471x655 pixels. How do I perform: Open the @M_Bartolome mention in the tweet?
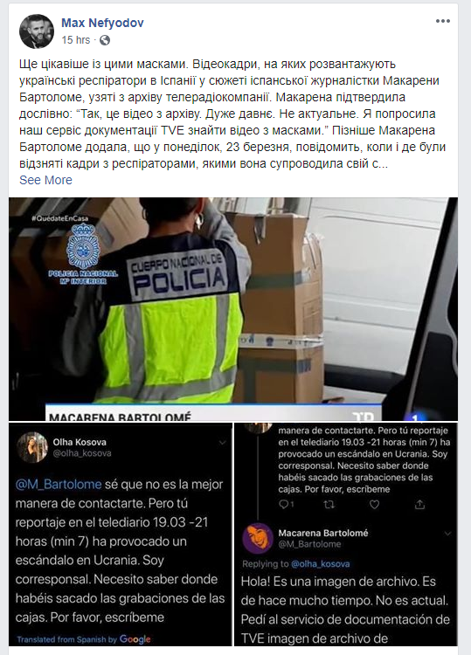(59, 484)
